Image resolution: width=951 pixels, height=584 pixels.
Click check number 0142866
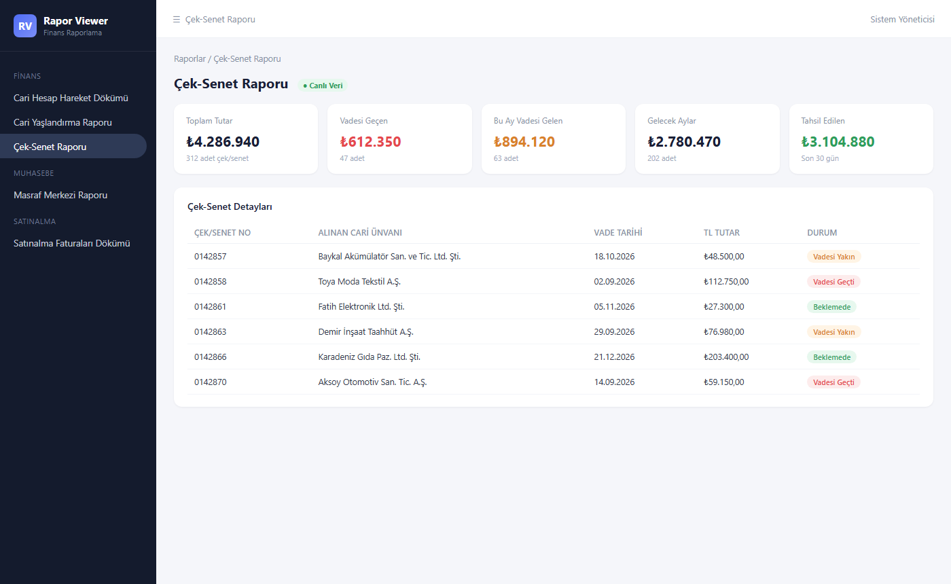coord(211,357)
